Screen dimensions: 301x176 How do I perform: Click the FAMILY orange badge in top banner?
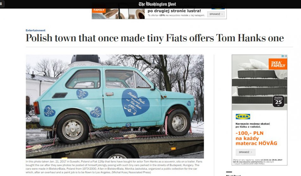pos(99,10)
